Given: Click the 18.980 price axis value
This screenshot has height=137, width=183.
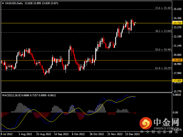Looking at the screenshot, I should point(177,64).
